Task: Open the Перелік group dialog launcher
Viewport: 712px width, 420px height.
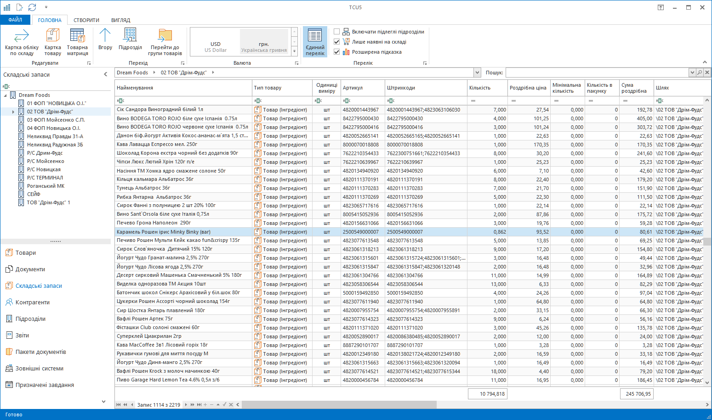Action: (x=425, y=63)
